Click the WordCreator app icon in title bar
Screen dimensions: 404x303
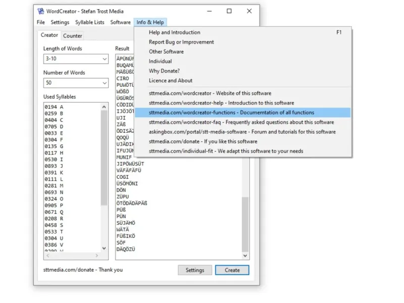point(41,11)
